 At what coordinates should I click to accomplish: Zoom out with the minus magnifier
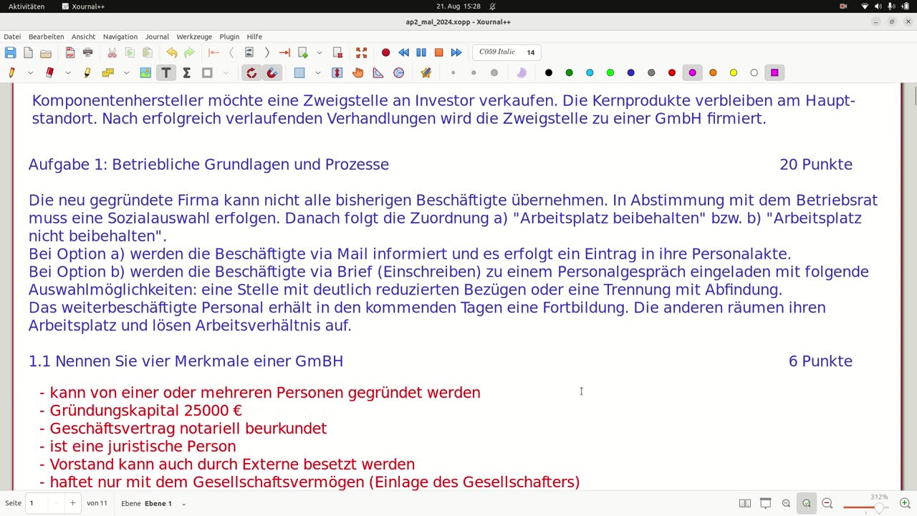pyautogui.click(x=827, y=503)
